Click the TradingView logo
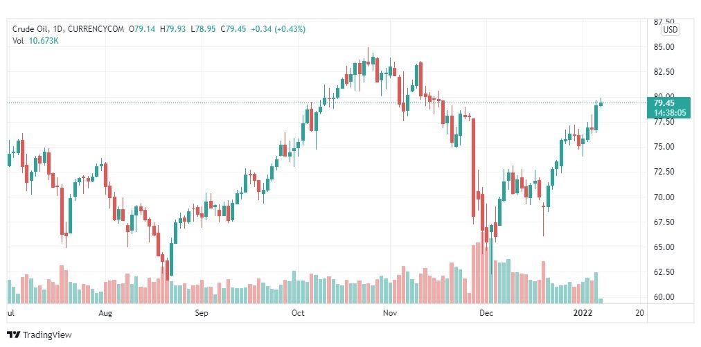Viewport: 701px width, 347px height. tap(39, 335)
